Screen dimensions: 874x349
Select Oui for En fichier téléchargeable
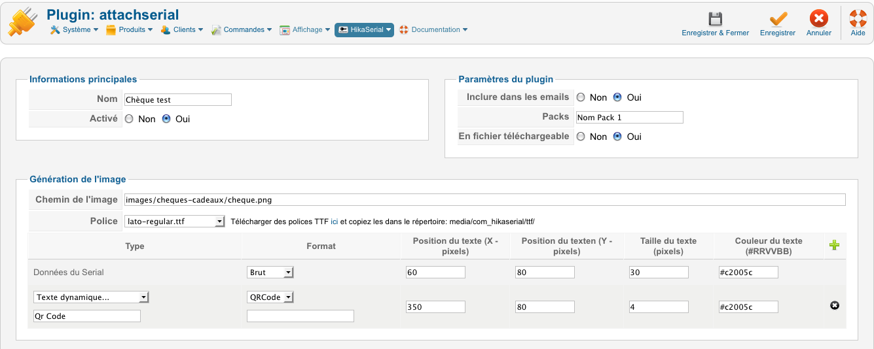617,137
